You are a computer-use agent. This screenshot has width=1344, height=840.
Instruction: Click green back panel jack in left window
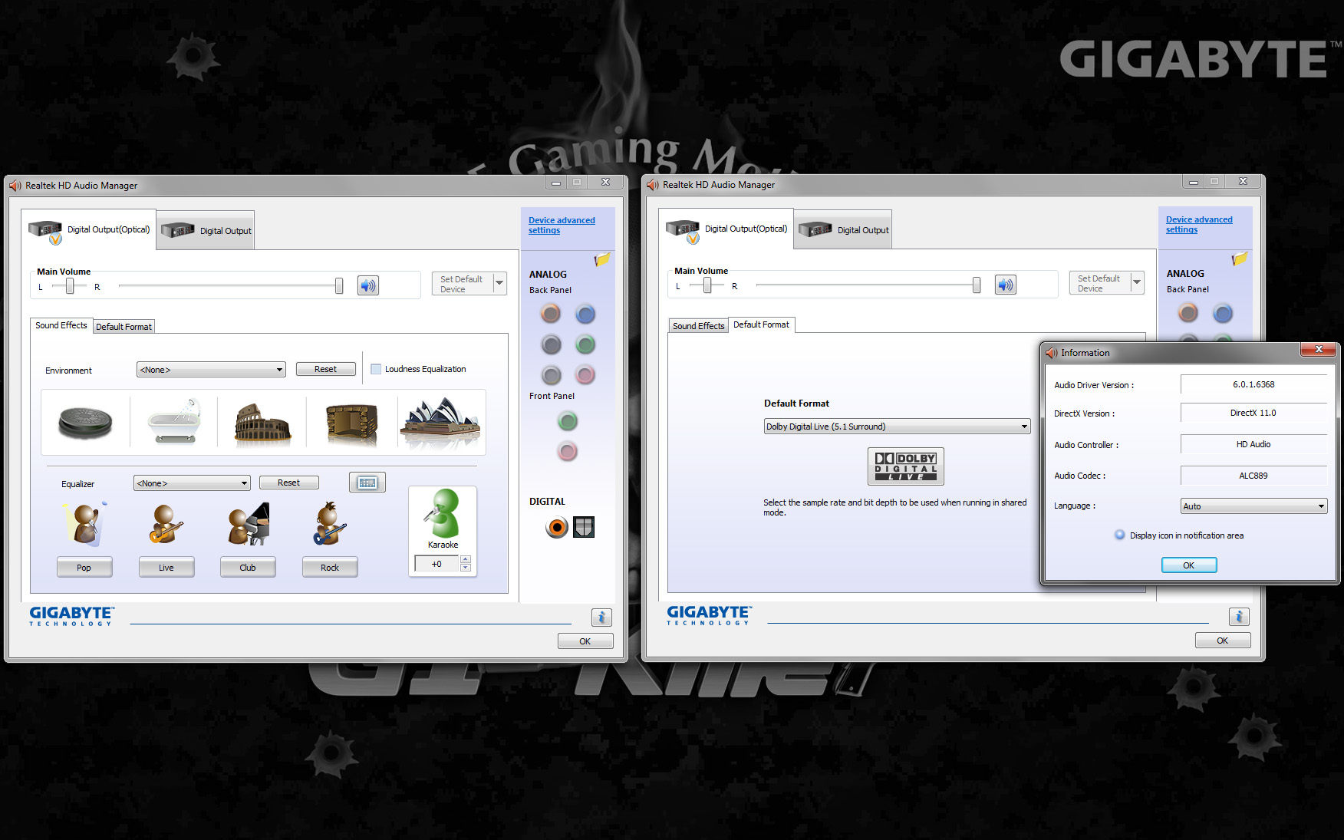(x=585, y=344)
